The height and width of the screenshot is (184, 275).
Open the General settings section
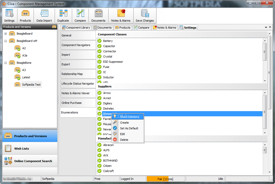tap(78, 35)
